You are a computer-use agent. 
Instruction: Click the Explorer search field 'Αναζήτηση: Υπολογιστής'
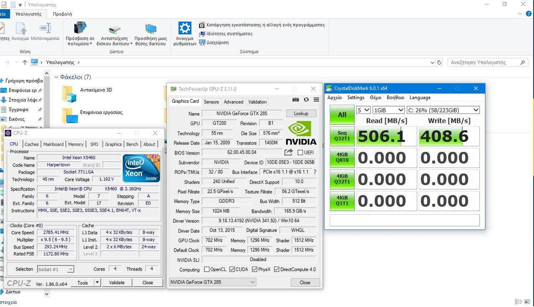click(x=484, y=62)
